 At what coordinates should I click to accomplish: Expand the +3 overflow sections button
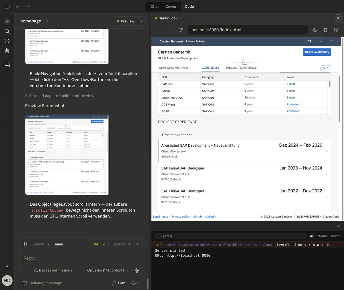click(x=326, y=68)
